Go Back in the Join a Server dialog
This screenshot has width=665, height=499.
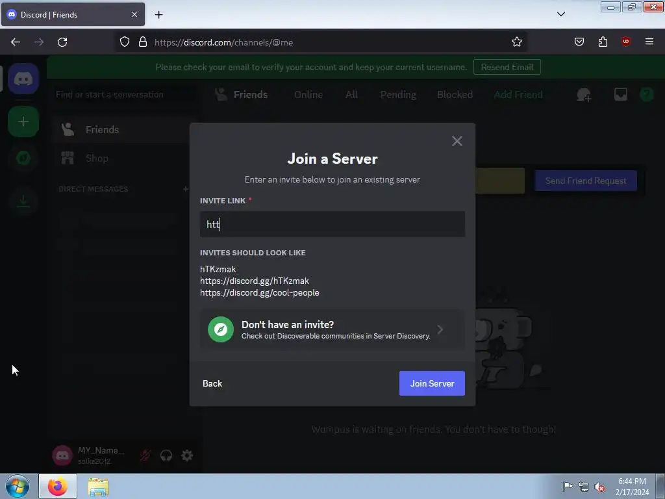[212, 383]
